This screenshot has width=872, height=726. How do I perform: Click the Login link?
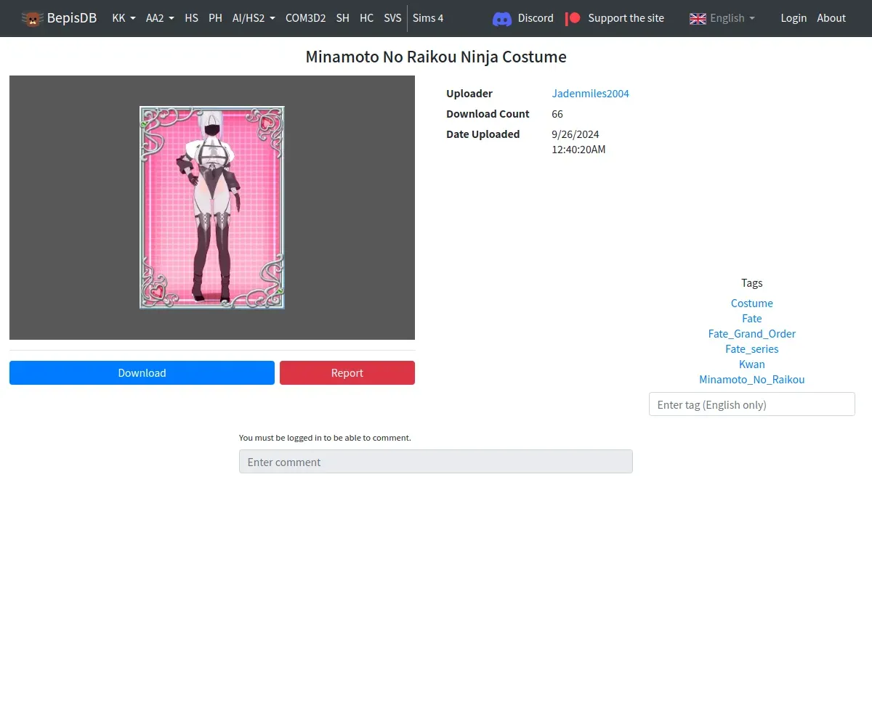tap(794, 18)
